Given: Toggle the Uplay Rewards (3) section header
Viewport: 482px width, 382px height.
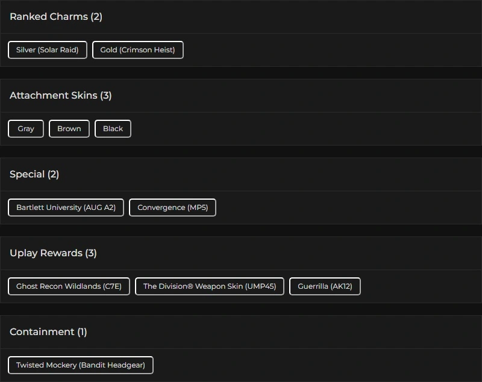Looking at the screenshot, I should pos(53,253).
